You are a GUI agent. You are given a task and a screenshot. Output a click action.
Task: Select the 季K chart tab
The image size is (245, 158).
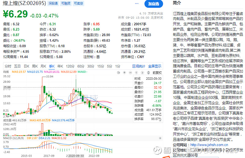pos(52,66)
